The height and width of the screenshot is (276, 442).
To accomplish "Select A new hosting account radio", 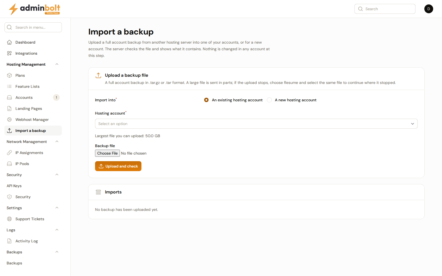I will pyautogui.click(x=269, y=100).
